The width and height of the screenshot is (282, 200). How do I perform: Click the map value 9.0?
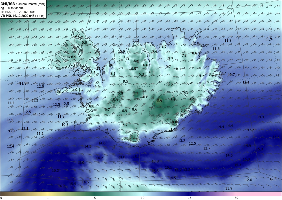[97, 87]
